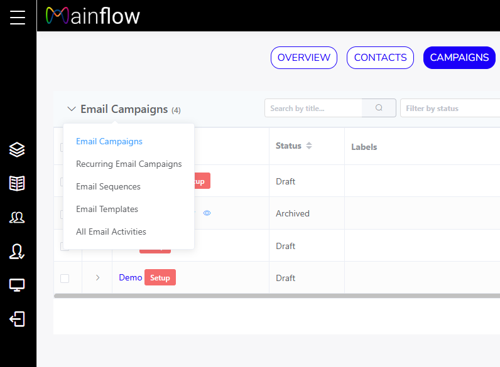Click the monitor screen sidebar icon

coord(17,285)
